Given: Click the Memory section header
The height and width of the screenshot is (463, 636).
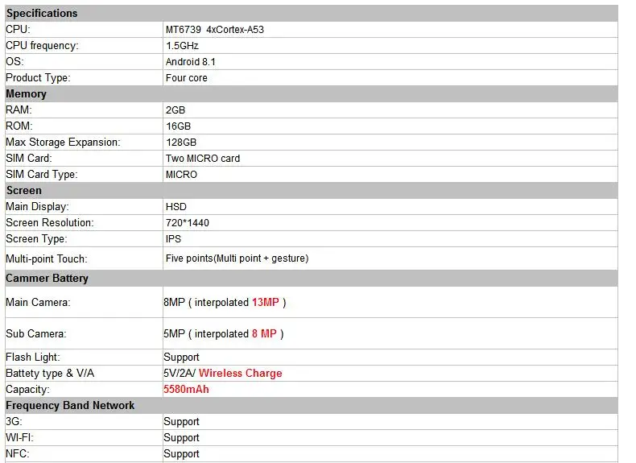Looking at the screenshot, I should [x=312, y=93].
